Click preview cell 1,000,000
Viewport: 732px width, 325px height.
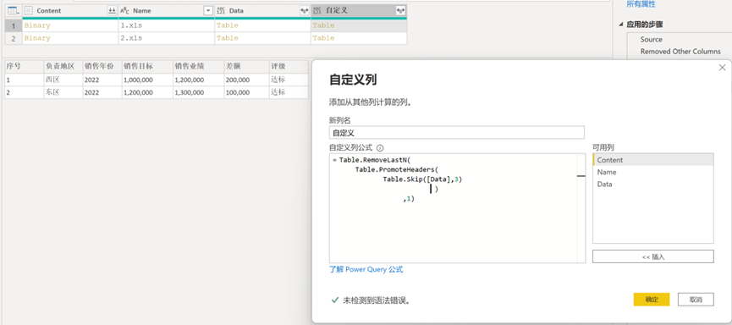tap(147, 80)
